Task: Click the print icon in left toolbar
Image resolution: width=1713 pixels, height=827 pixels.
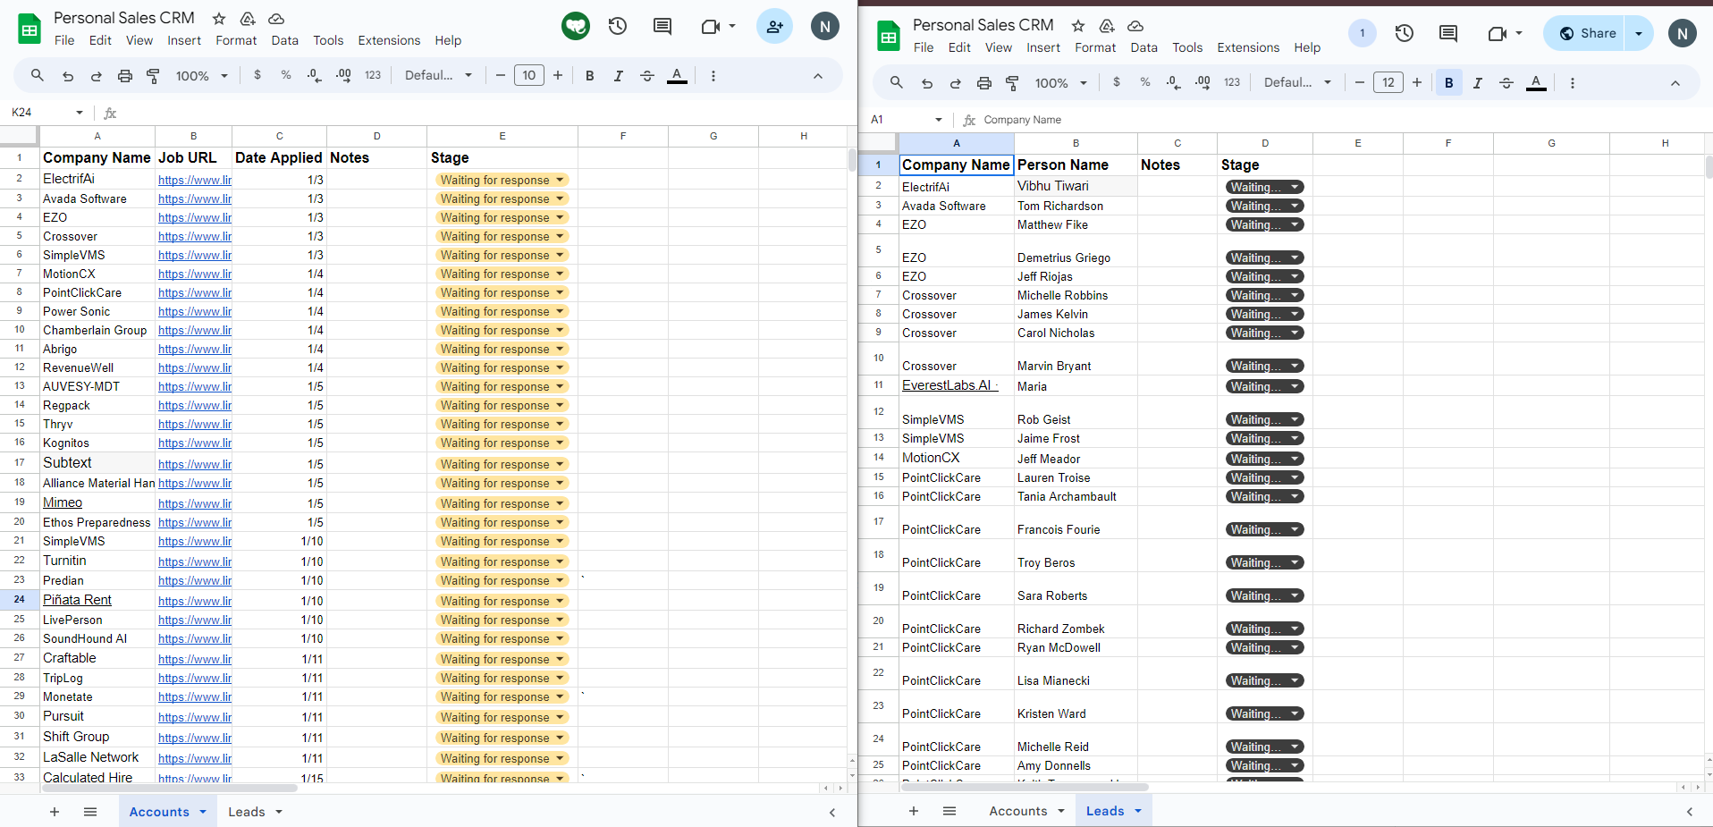Action: click(x=125, y=76)
